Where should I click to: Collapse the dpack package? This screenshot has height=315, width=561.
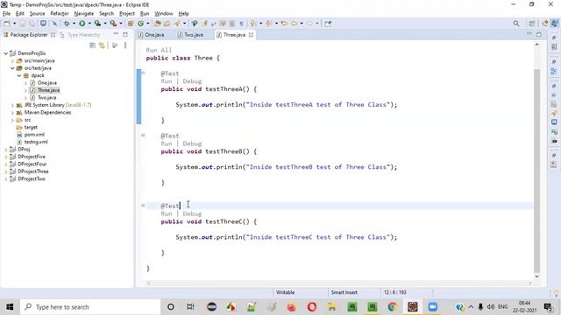(x=19, y=75)
